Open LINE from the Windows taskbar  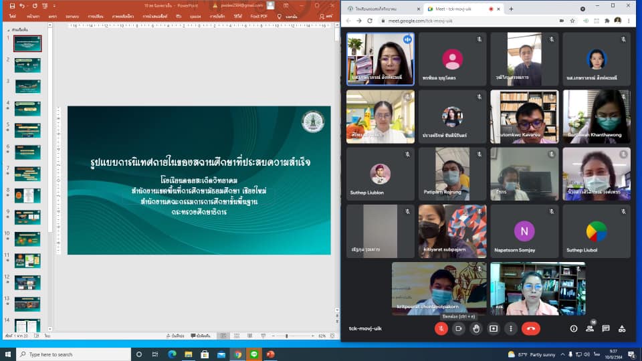pyautogui.click(x=254, y=354)
